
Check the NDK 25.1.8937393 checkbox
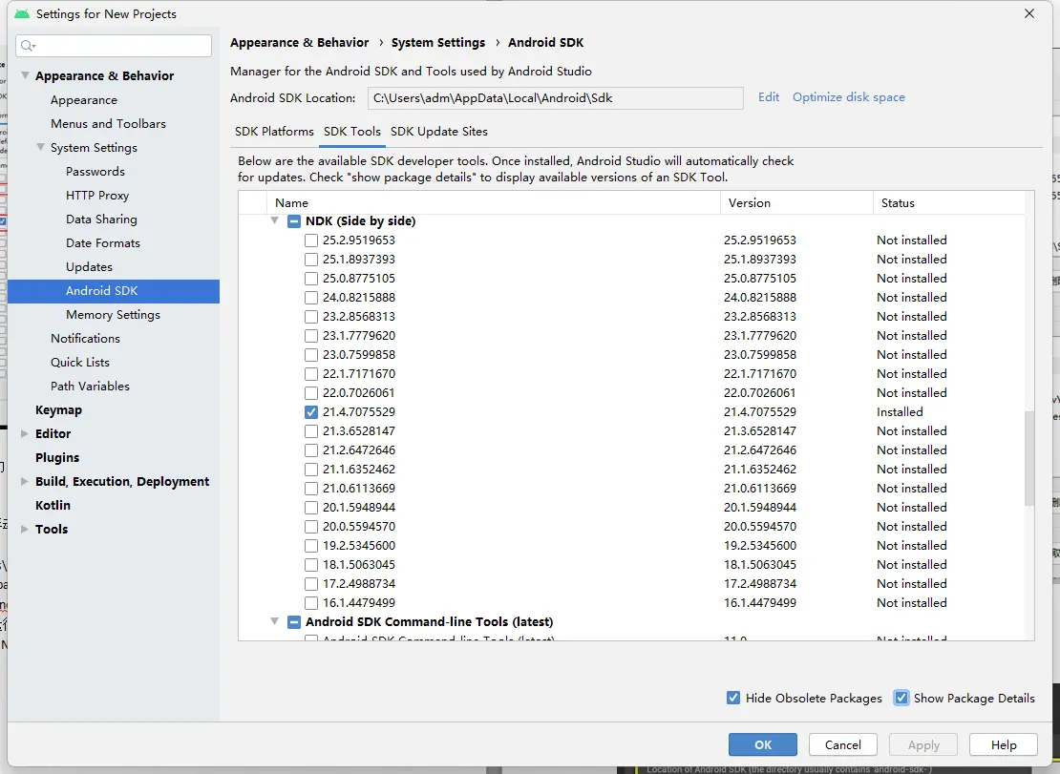[x=311, y=260]
